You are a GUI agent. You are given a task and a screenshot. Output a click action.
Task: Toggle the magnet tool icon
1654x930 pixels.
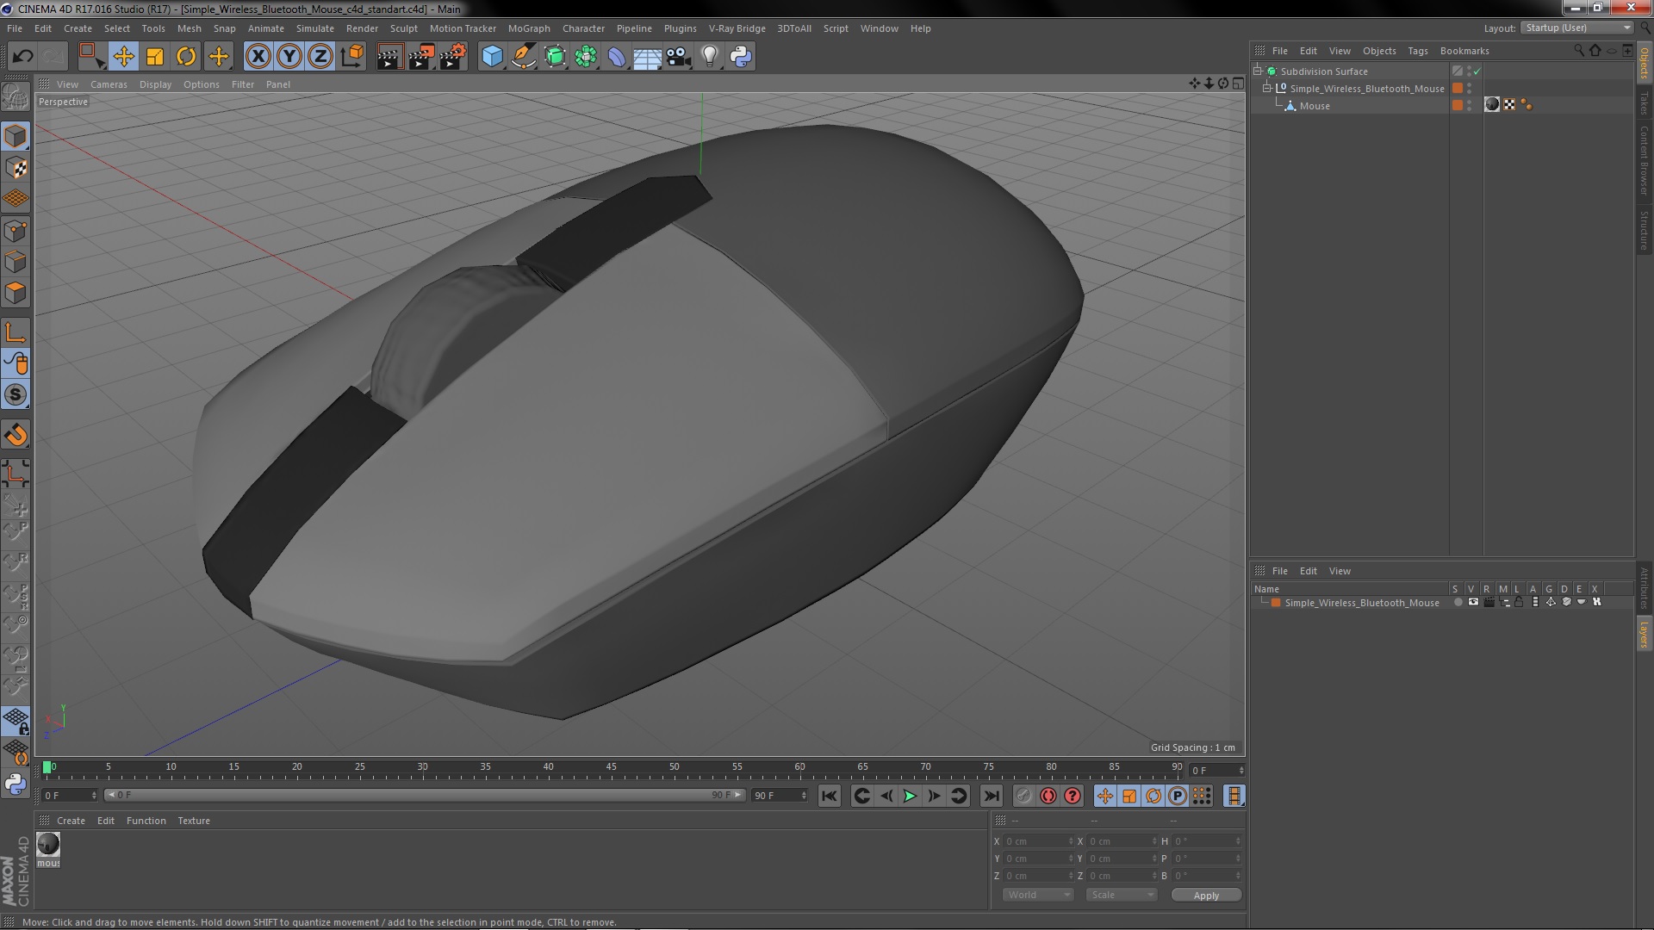click(x=16, y=435)
